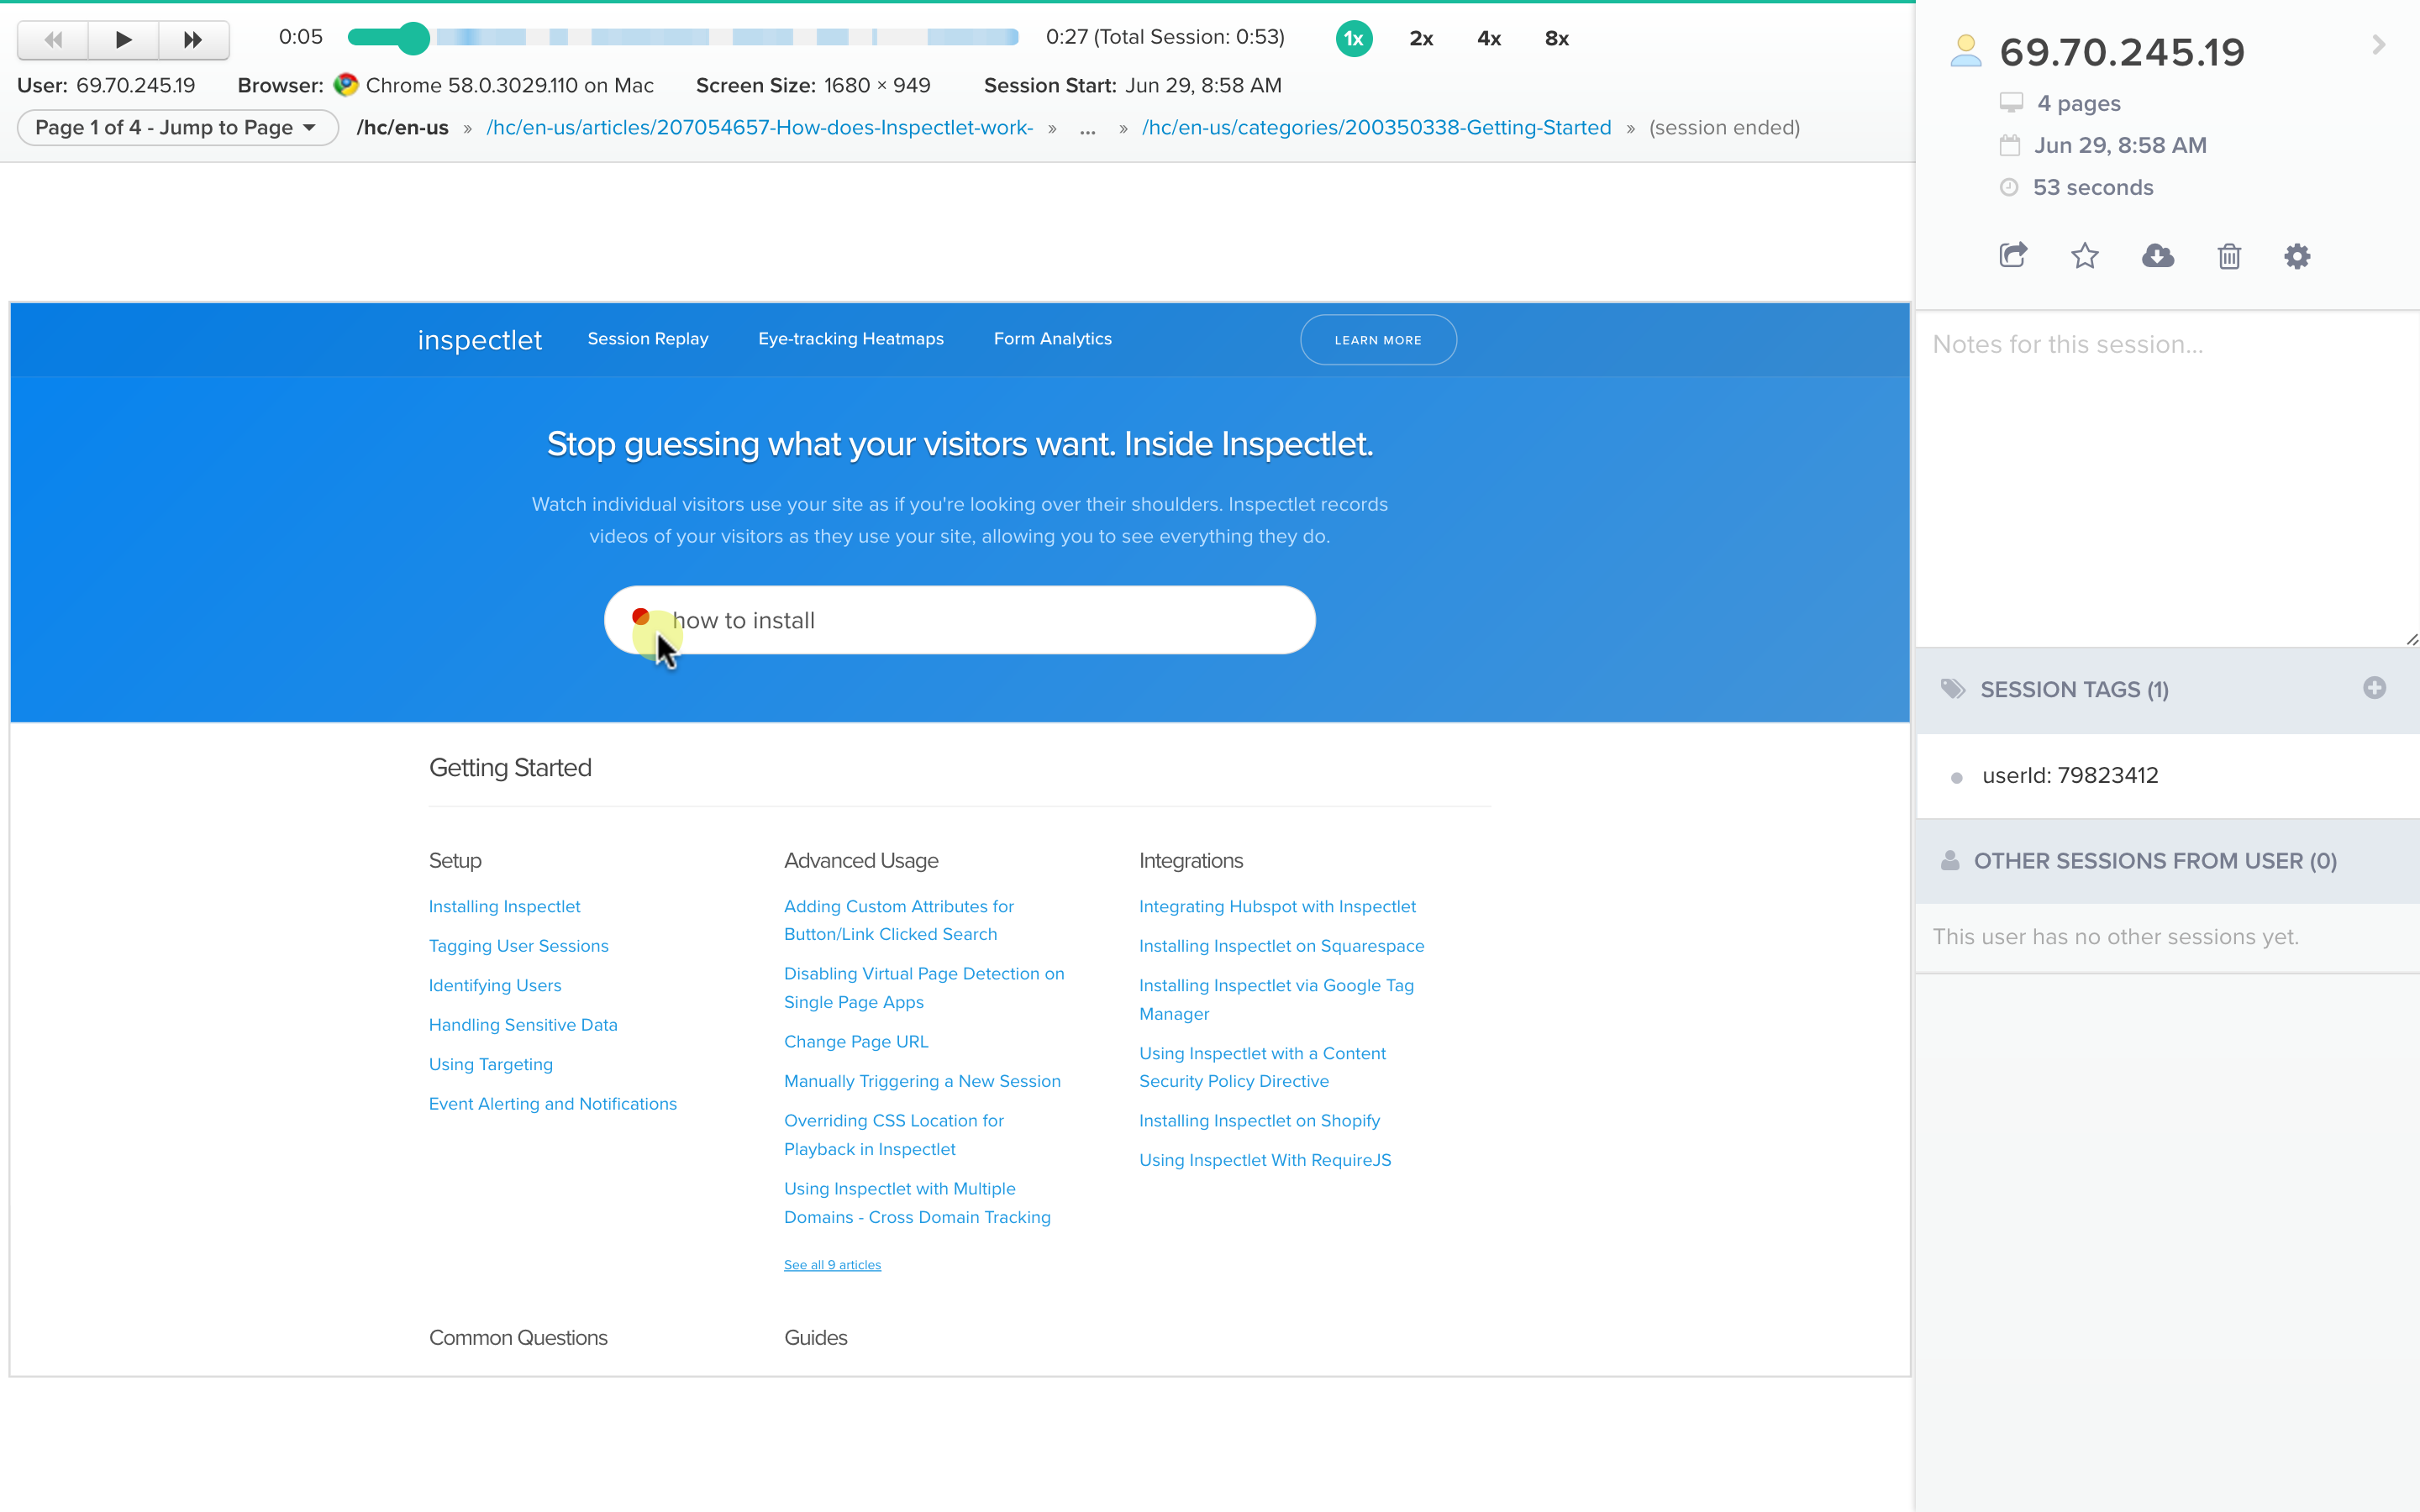
Task: Open Using Targeting article
Action: 490,1064
